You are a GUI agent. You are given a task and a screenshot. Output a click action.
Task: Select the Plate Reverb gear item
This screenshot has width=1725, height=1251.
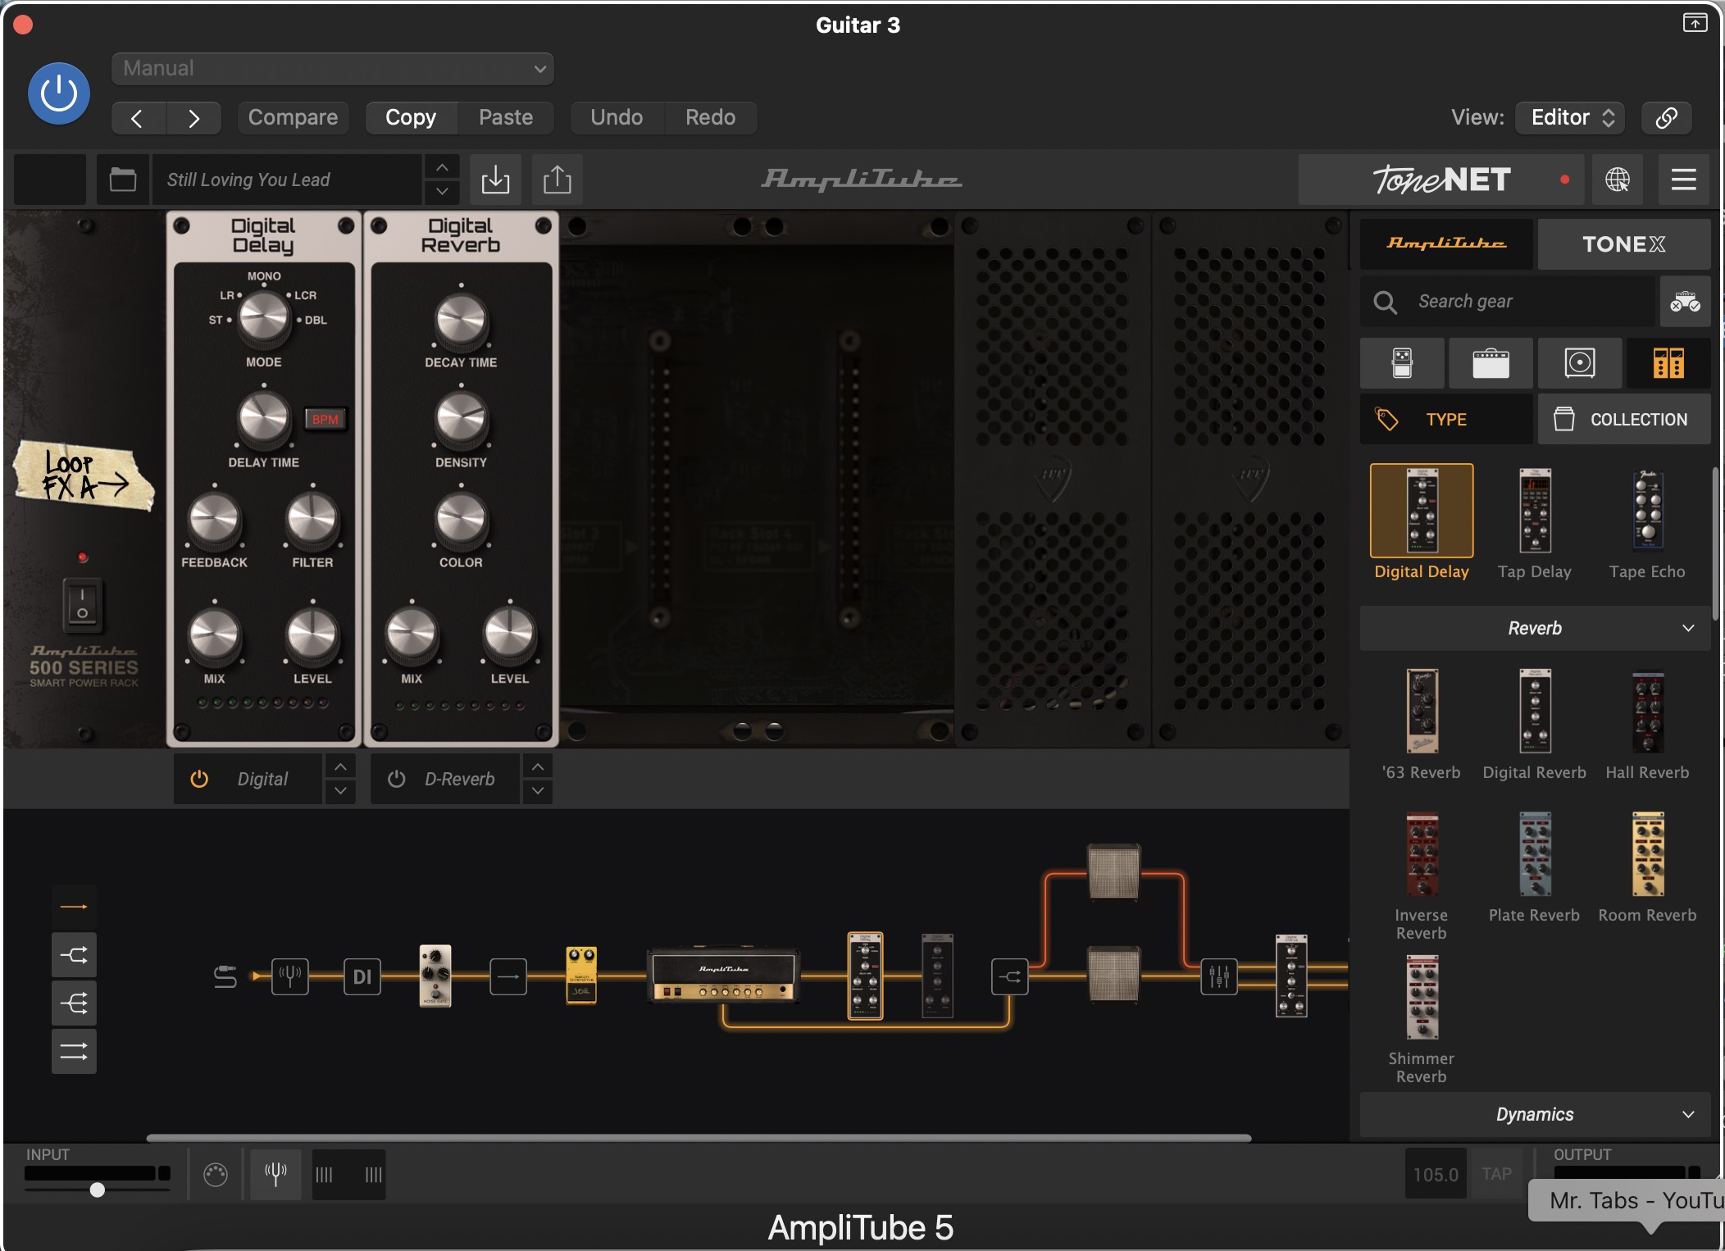tap(1535, 867)
